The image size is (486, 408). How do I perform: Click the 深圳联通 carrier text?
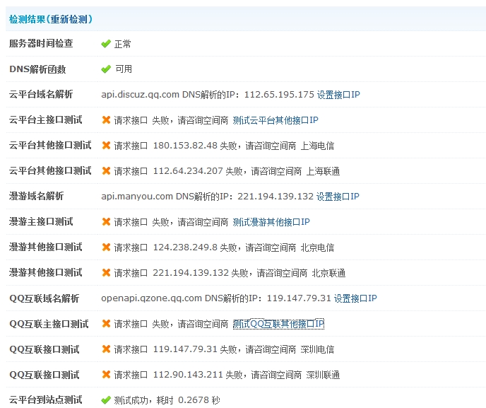coord(323,375)
